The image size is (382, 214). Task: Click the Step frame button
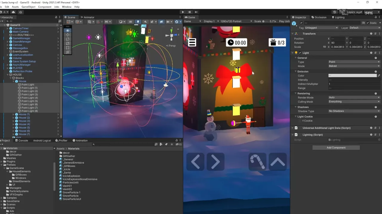196,12
